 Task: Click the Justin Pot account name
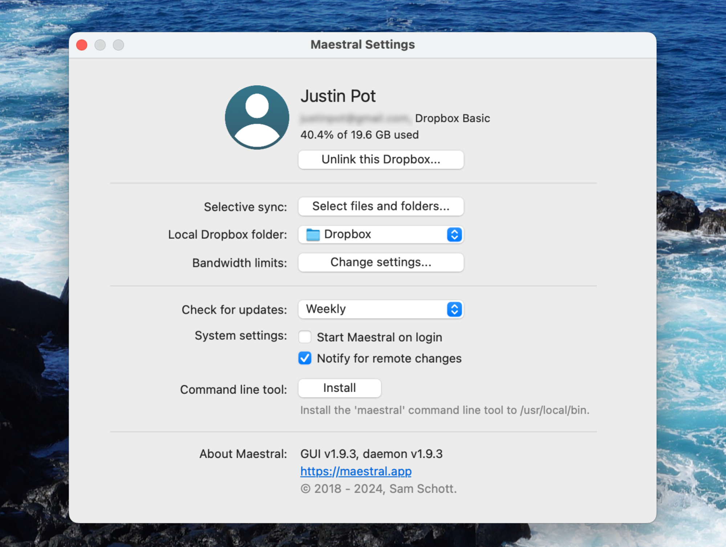338,96
